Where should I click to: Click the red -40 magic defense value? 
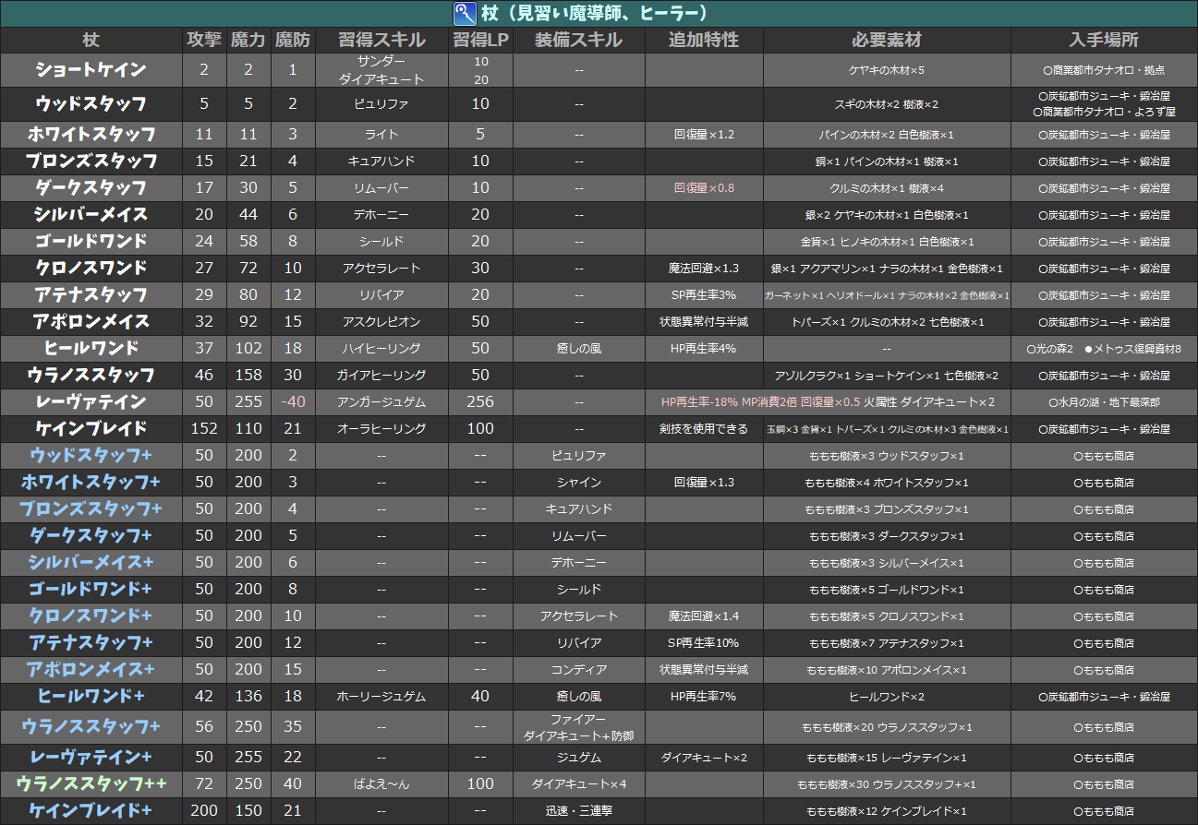[293, 402]
